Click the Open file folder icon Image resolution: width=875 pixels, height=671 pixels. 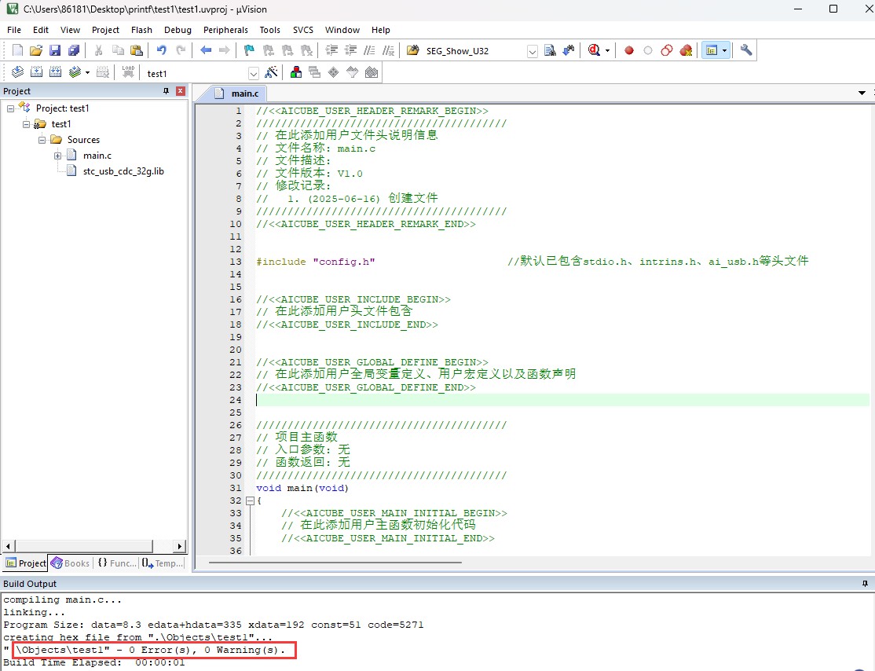click(35, 51)
